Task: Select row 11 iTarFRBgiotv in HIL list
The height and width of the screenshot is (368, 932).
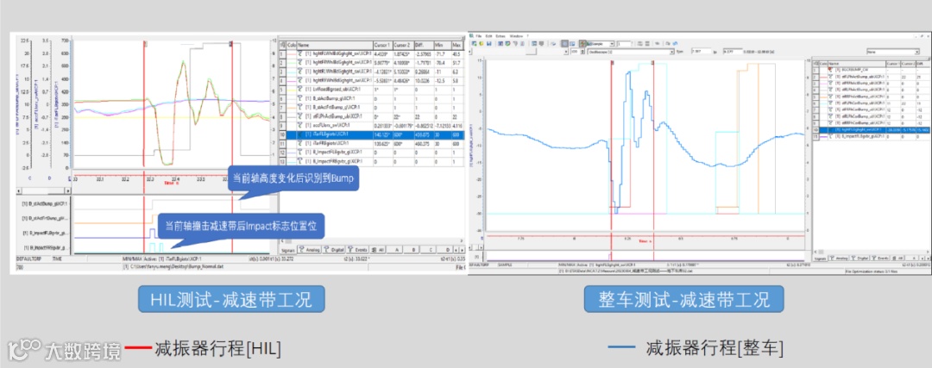Action: pyautogui.click(x=371, y=144)
